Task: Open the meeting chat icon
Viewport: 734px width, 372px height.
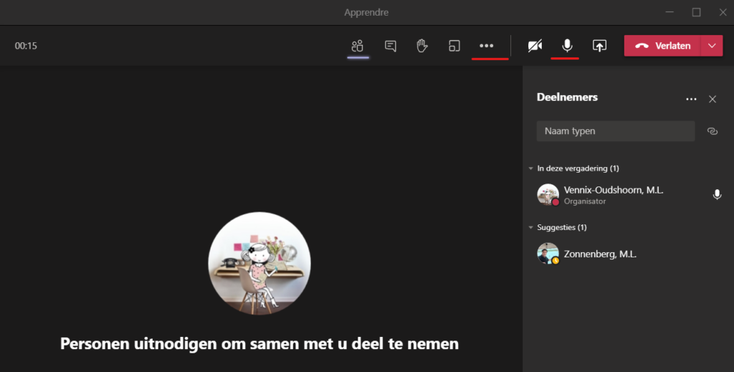Action: tap(391, 46)
